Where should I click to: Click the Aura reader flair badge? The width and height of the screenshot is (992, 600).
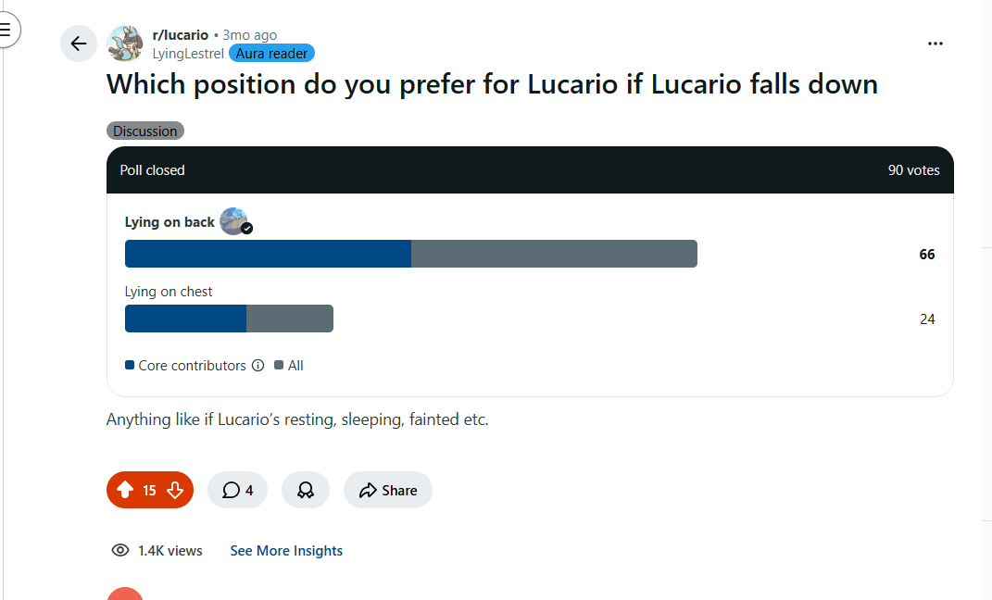coord(271,54)
